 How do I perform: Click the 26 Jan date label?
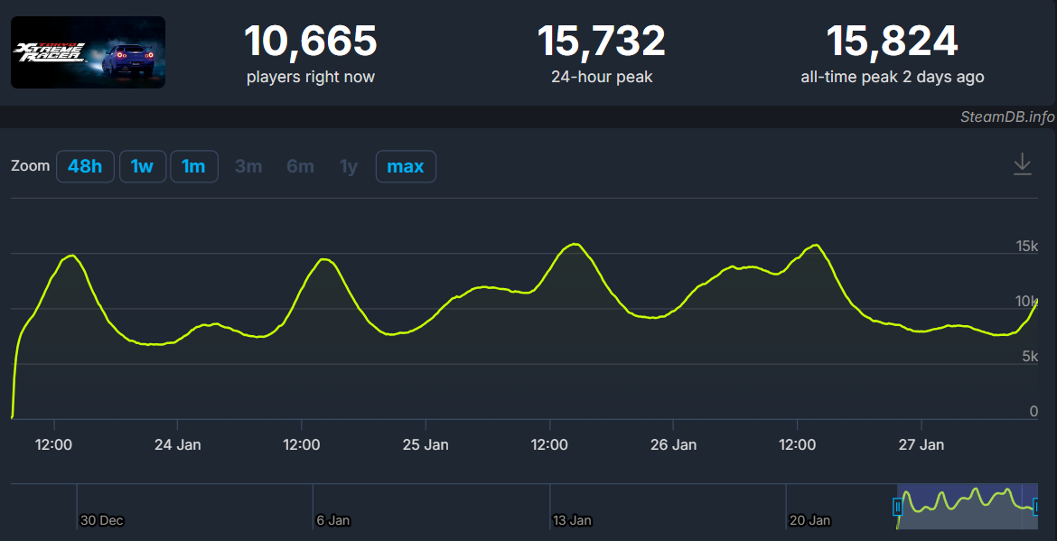coord(673,444)
